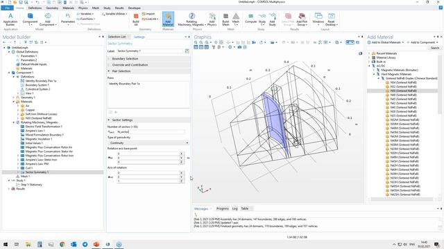Click Add to Component button
Viewport: 444px width, 249px height.
422,42
